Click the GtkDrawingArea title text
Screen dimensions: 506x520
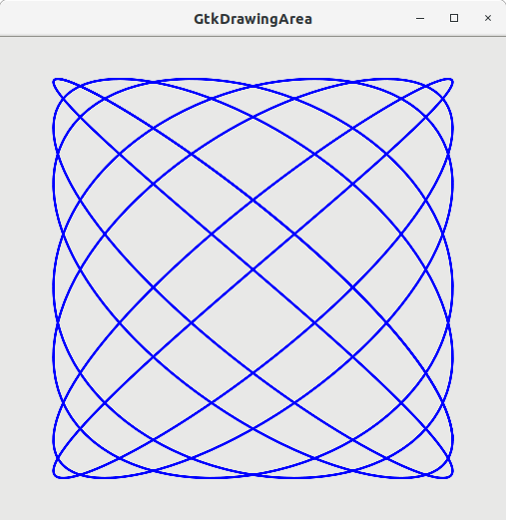click(x=253, y=19)
